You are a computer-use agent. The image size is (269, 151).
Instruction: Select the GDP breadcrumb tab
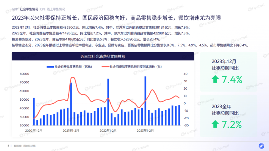[15, 9]
